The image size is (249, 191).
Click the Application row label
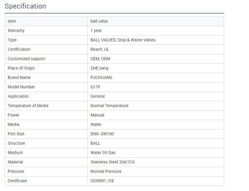tap(18, 96)
